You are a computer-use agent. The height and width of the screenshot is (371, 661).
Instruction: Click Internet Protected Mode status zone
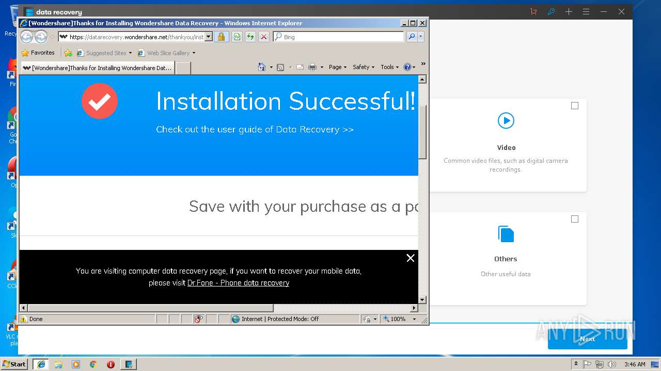coord(294,319)
